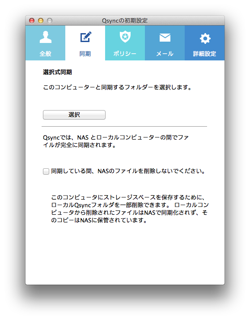This screenshot has width=250, height=320.
Task: Click the 同期 sync pencil icon
Action: (x=86, y=37)
